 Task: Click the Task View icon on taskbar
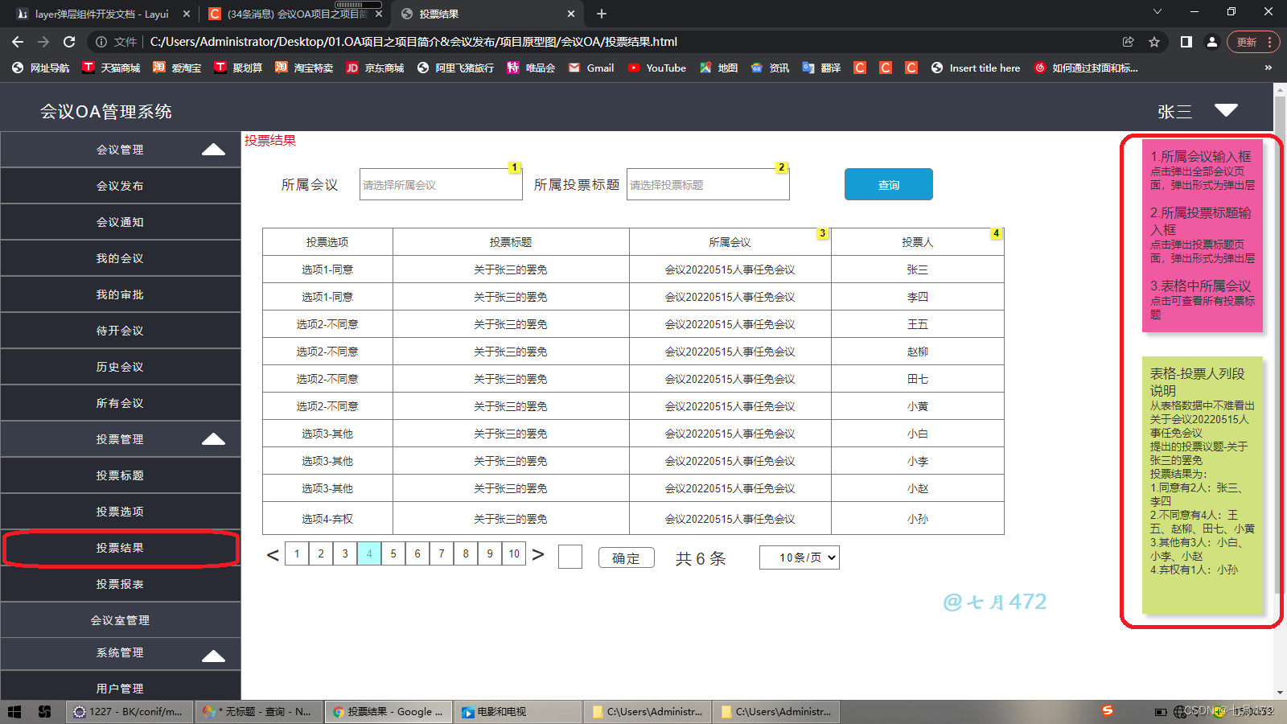tap(45, 711)
